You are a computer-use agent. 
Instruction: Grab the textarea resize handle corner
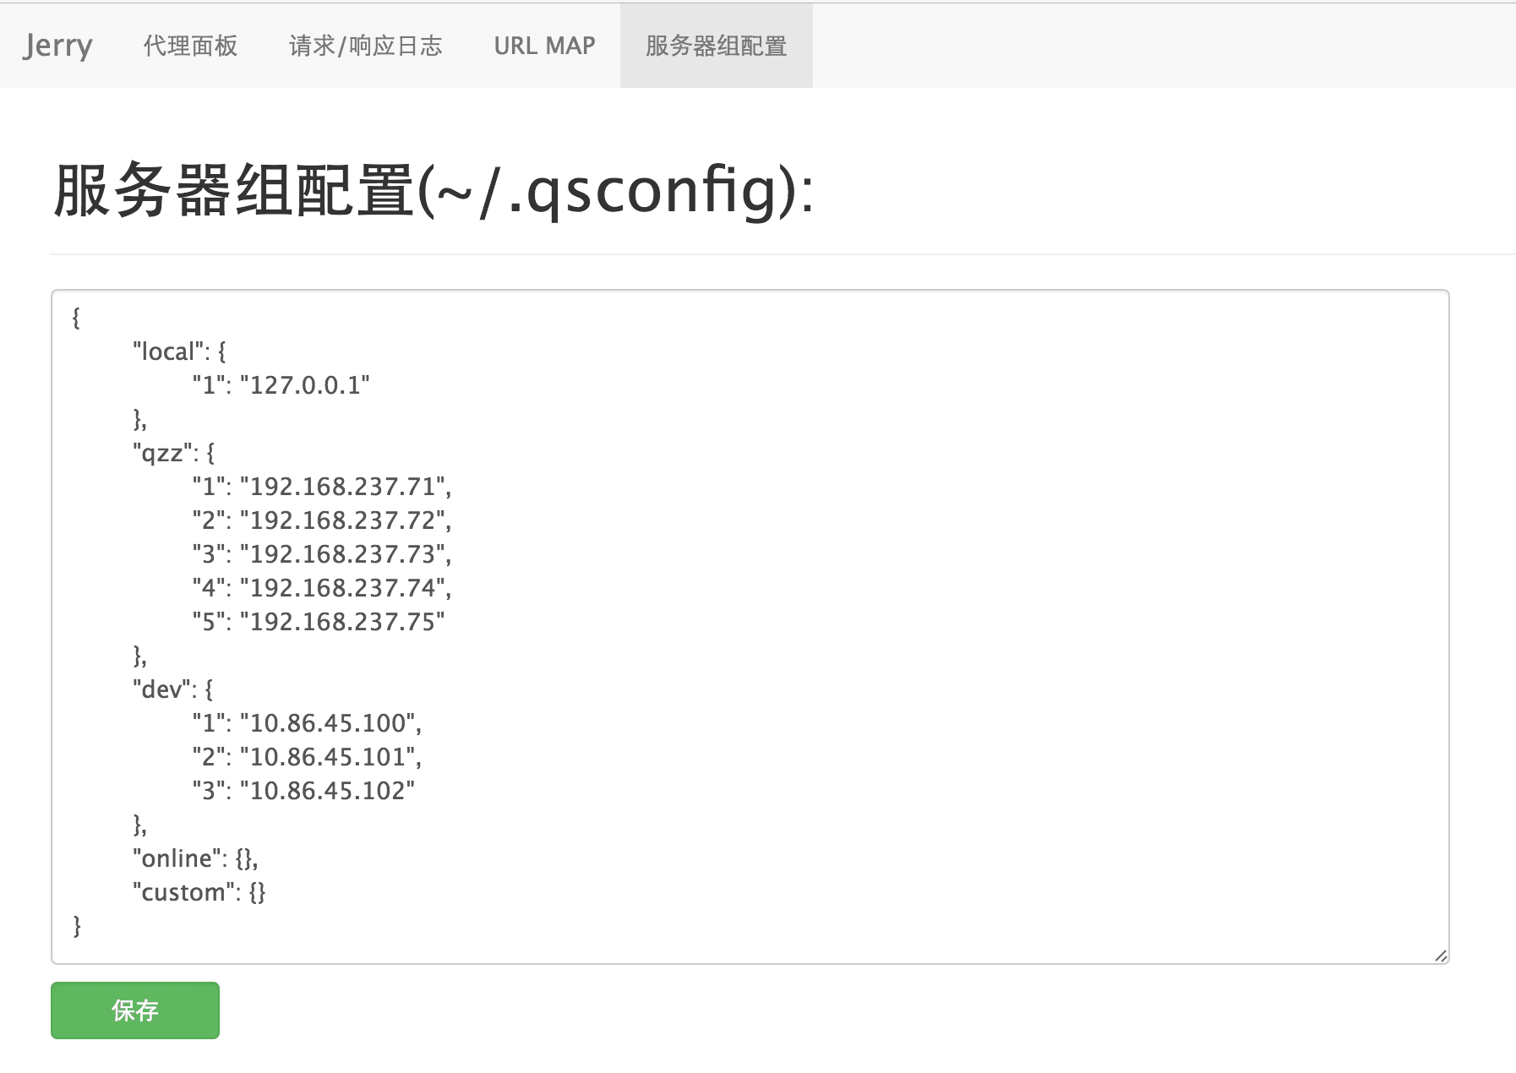click(x=1441, y=956)
